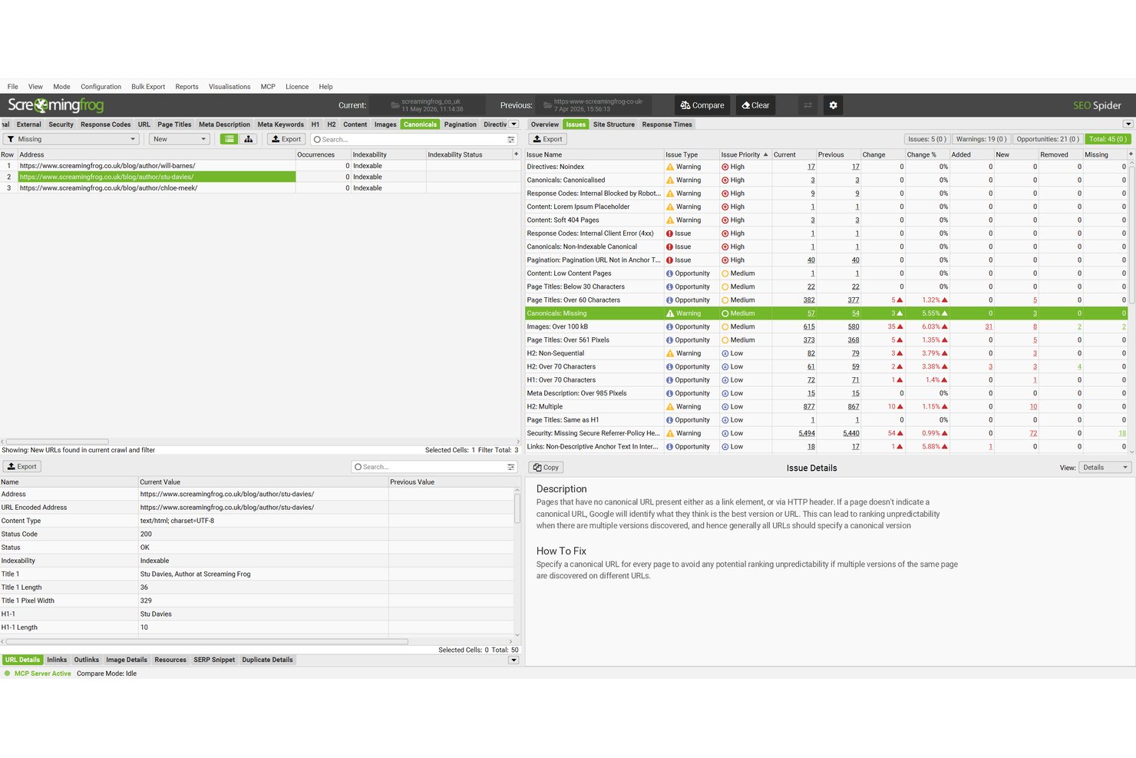Copy the issue details
The image size is (1136, 758).
546,468
